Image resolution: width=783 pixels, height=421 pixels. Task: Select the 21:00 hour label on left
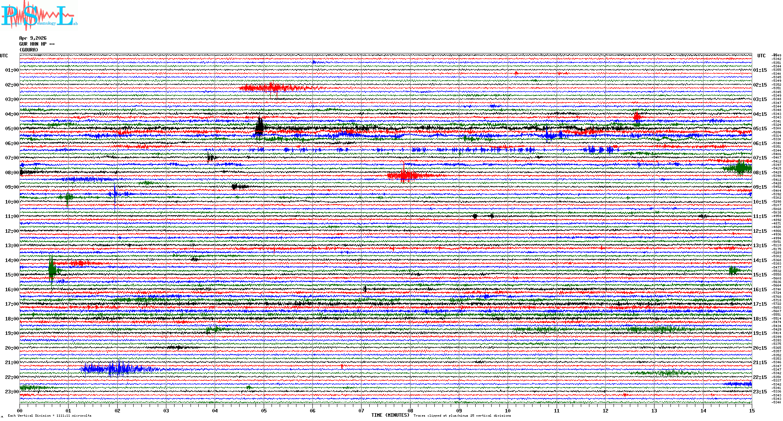pyautogui.click(x=12, y=363)
